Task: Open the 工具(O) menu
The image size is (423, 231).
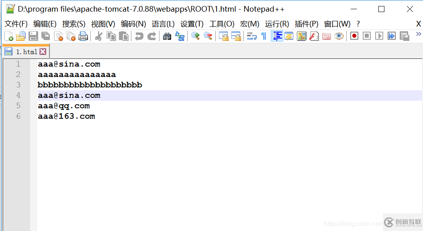Action: click(x=222, y=24)
